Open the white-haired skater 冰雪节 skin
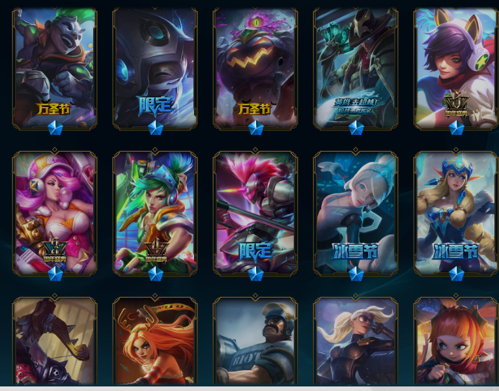 [356, 212]
